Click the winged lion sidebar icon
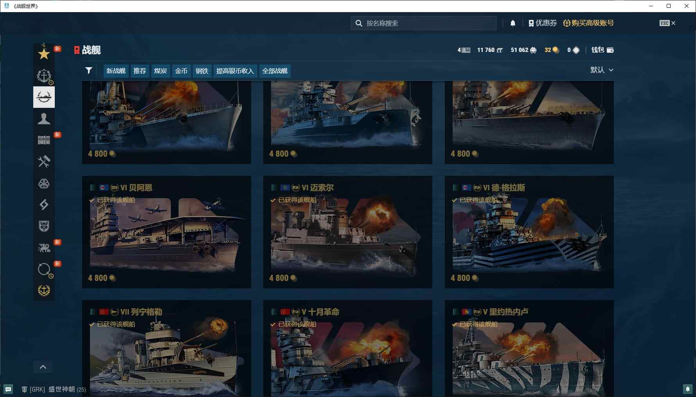 44,247
